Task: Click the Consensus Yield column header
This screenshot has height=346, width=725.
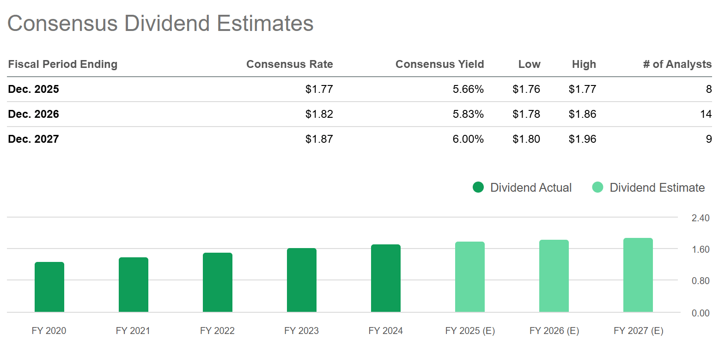Action: click(x=439, y=64)
